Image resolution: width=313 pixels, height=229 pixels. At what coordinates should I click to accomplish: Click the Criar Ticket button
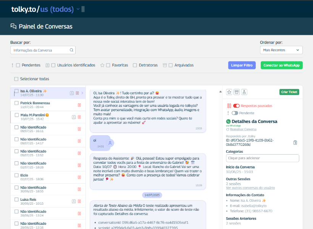coord(289,92)
